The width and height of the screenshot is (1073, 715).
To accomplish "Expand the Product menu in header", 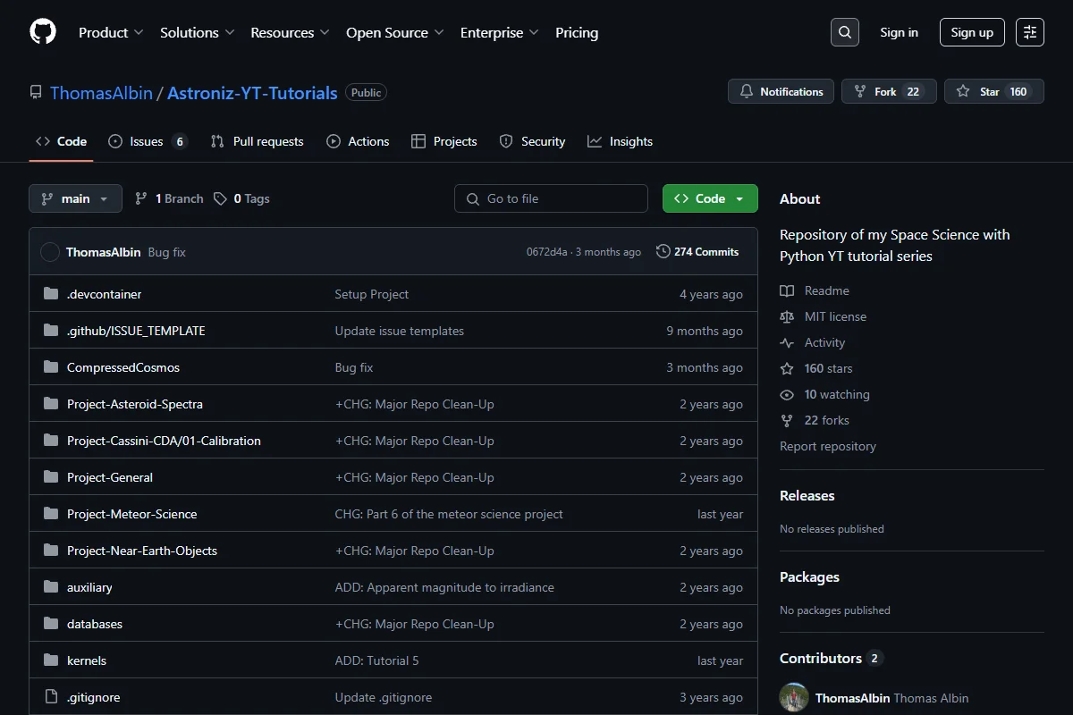I will pos(111,32).
